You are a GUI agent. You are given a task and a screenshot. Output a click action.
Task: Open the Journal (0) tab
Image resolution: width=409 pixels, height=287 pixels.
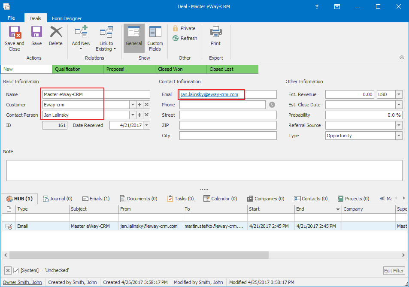click(58, 199)
